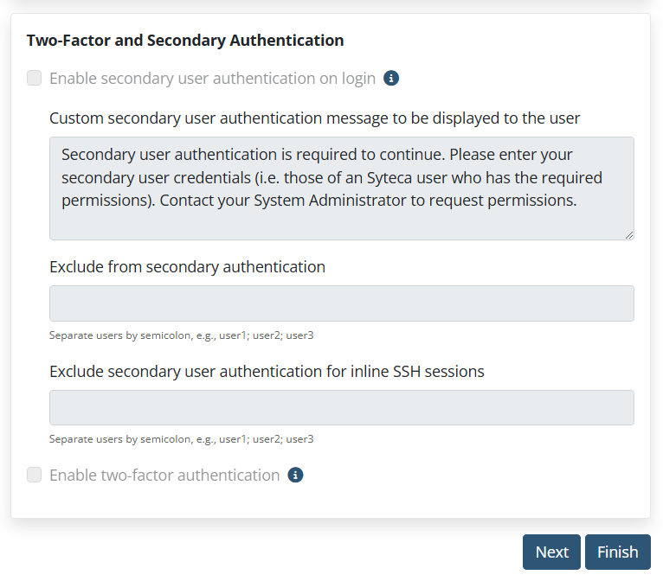This screenshot has width=663, height=581.
Task: Click the Finish button
Action: (x=618, y=552)
